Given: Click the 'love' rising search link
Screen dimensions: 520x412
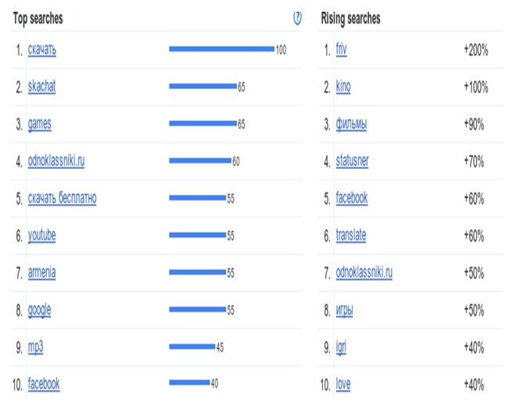Looking at the screenshot, I should pyautogui.click(x=343, y=384).
